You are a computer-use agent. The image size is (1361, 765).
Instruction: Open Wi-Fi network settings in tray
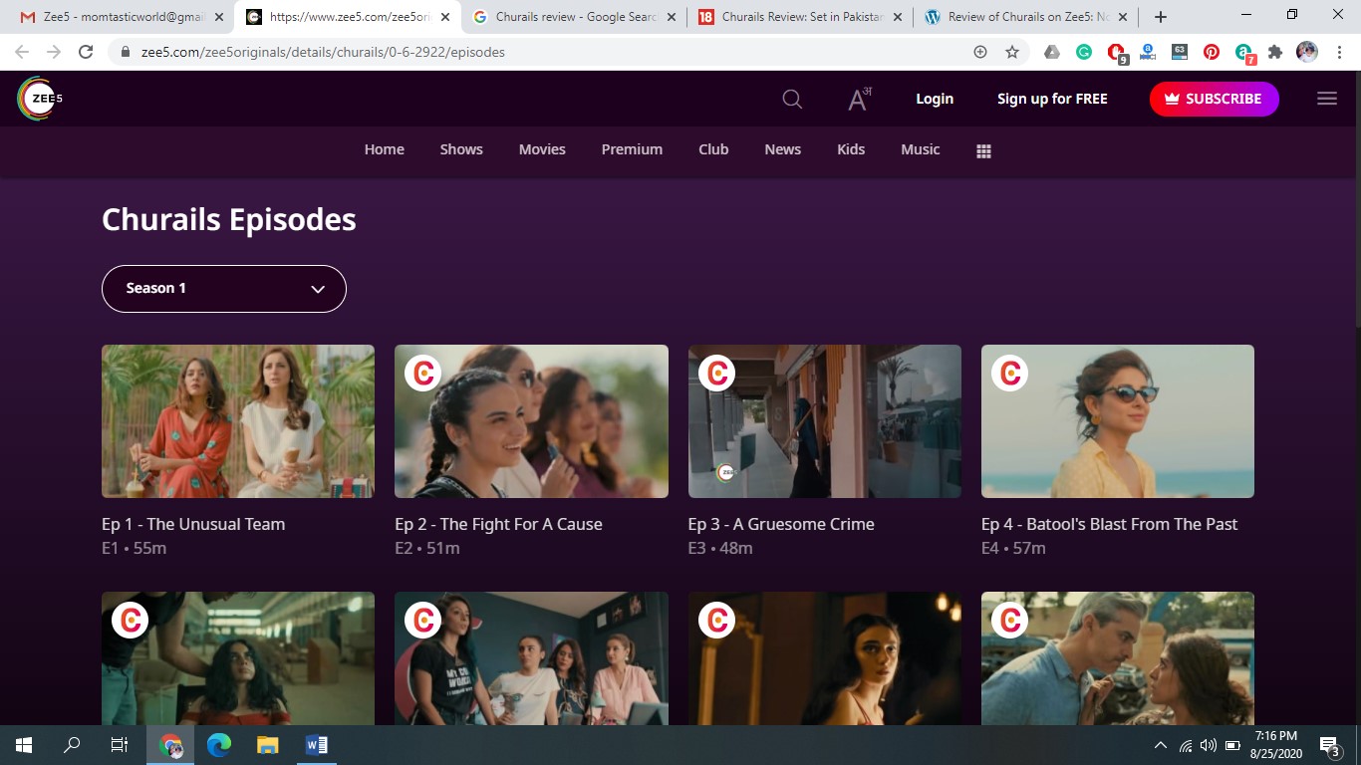1186,745
